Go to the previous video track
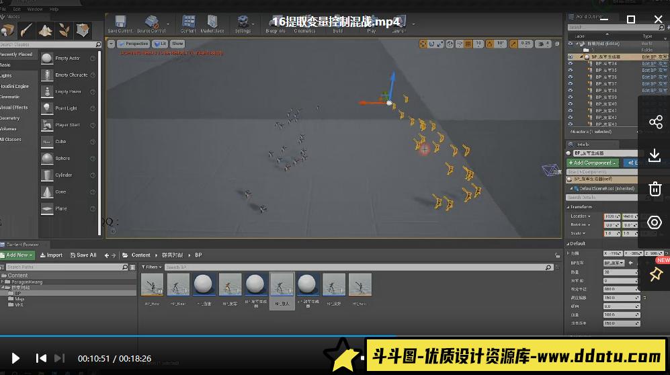This screenshot has width=670, height=375. click(x=41, y=358)
